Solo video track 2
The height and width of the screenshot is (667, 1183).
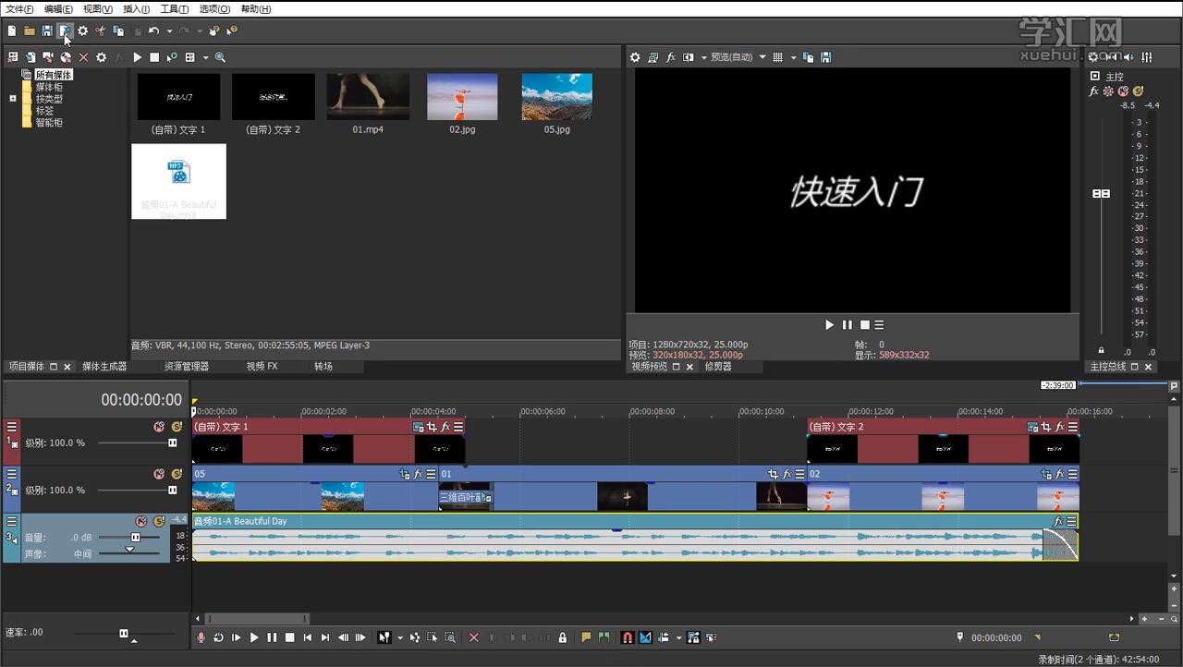tap(176, 474)
